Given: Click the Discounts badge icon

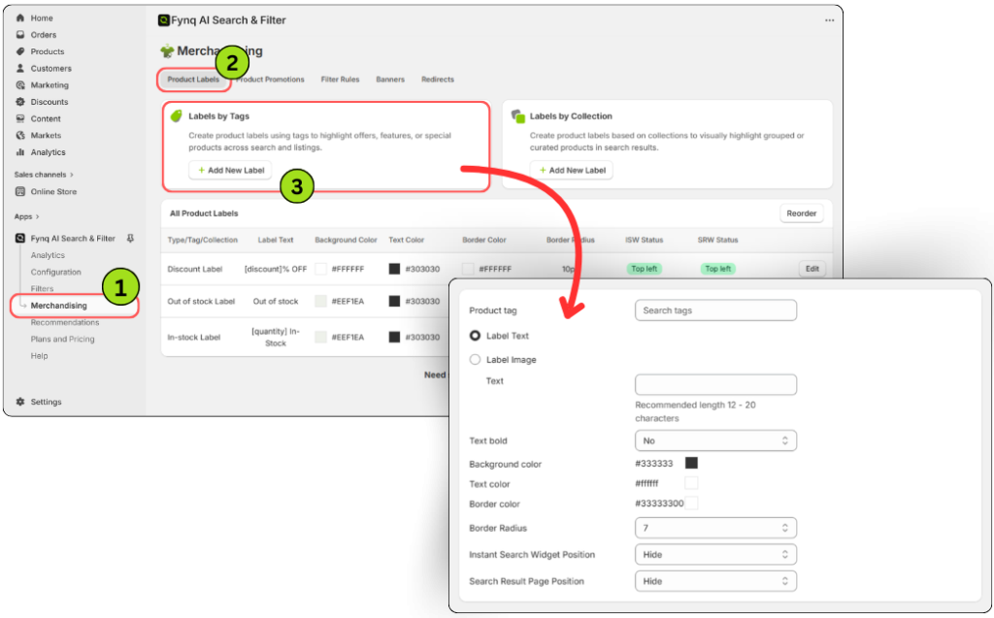Looking at the screenshot, I should pyautogui.click(x=20, y=102).
